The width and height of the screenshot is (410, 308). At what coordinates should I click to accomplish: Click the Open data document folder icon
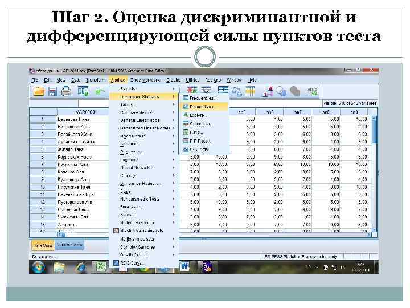pyautogui.click(x=39, y=91)
